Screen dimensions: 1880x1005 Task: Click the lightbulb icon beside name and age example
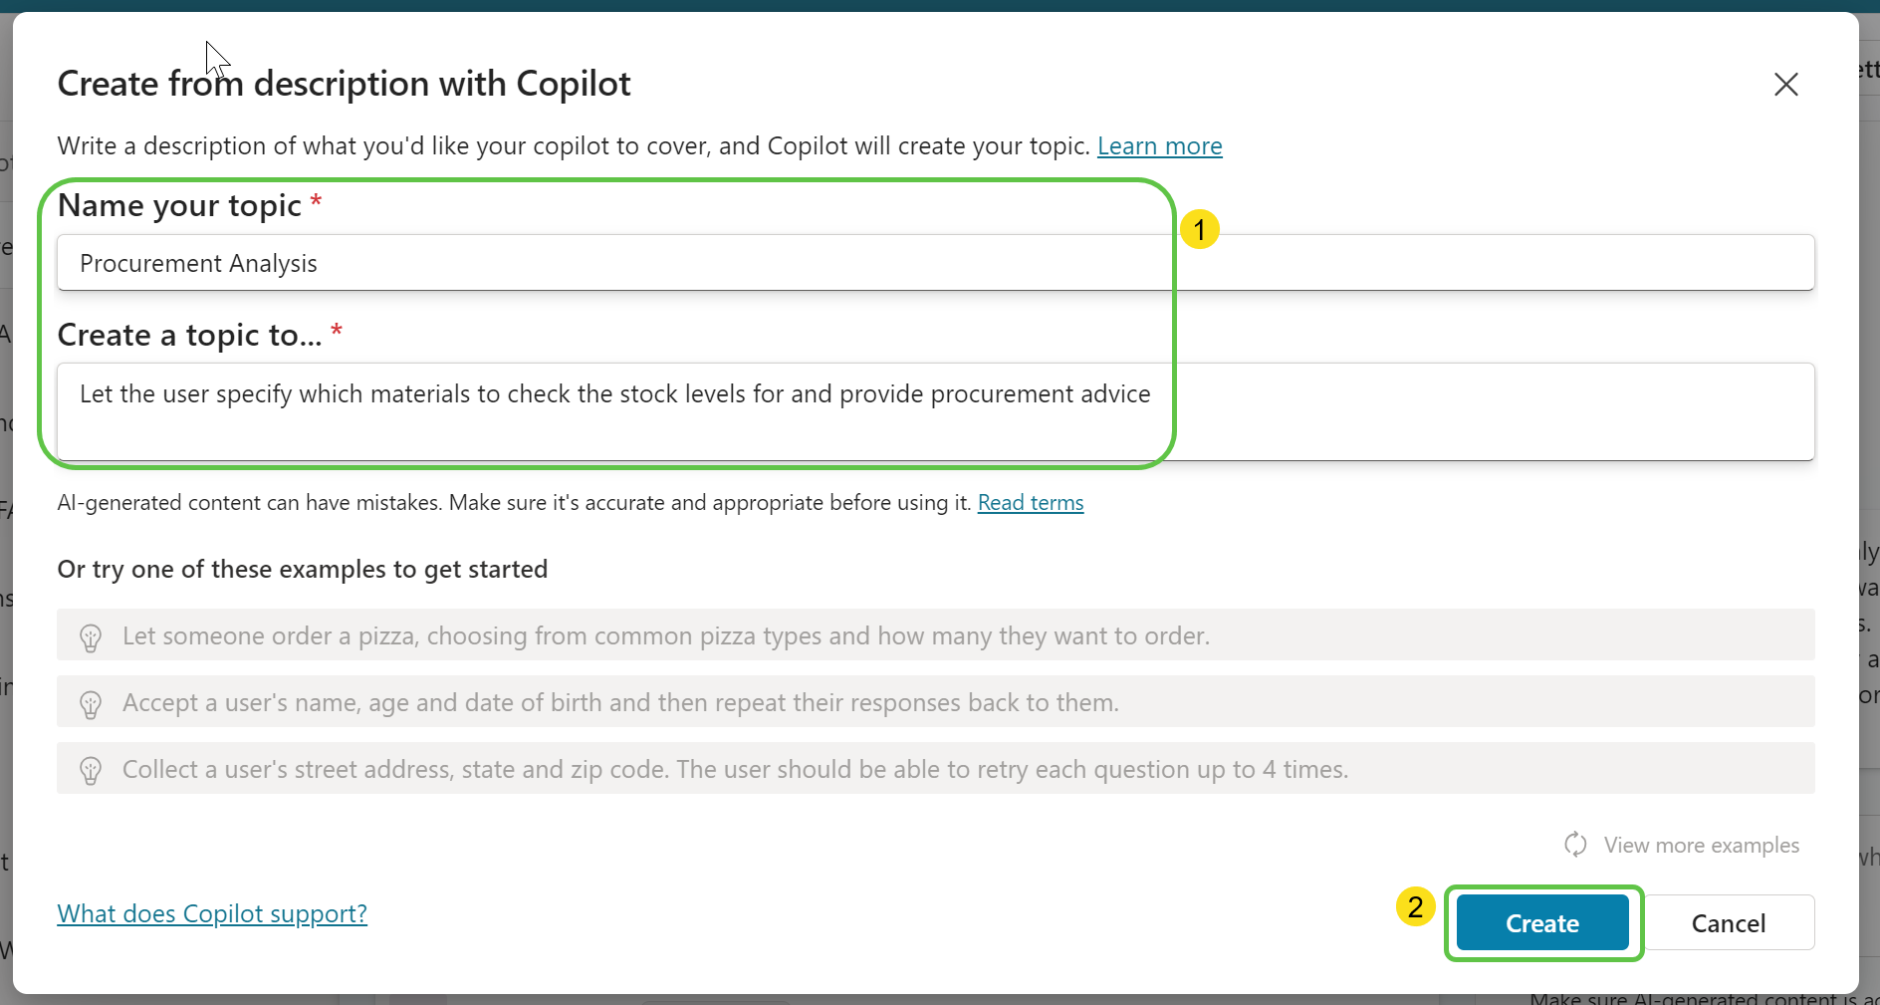pos(91,704)
